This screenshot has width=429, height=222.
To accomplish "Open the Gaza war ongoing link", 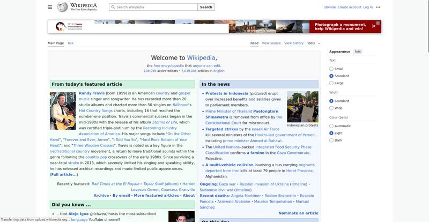I will click(x=227, y=184).
